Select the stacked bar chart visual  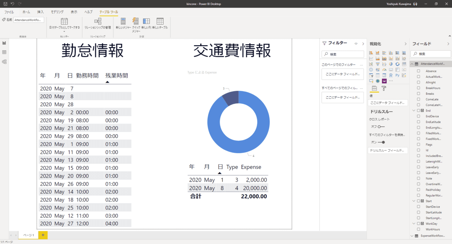coord(371,53)
